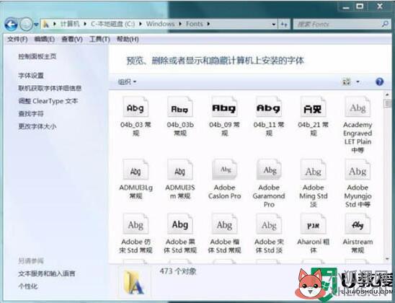Click C-本地磁盘 (C:) in address bar
This screenshot has height=303, width=395.
(x=112, y=24)
